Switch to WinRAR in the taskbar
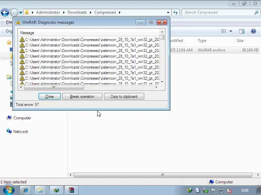Image resolution: width=261 pixels, height=195 pixels. point(71,190)
